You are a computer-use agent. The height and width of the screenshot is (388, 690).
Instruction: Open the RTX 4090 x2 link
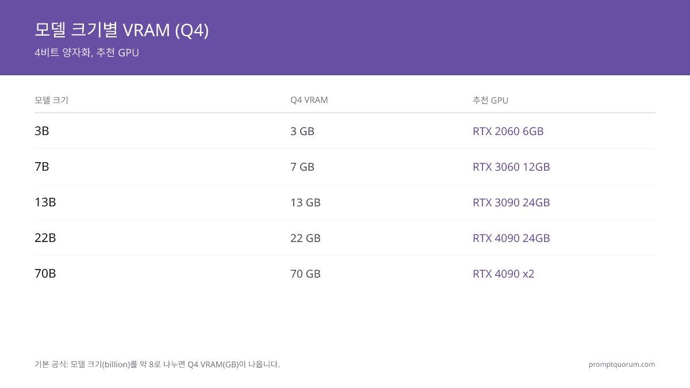(x=504, y=274)
